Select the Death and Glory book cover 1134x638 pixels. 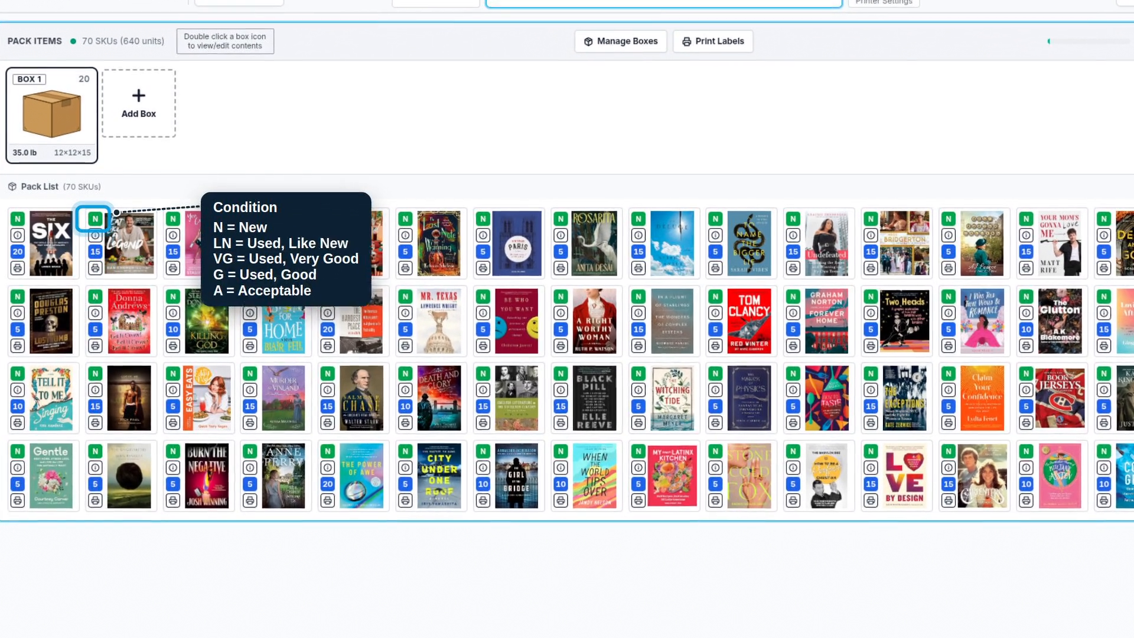click(439, 398)
